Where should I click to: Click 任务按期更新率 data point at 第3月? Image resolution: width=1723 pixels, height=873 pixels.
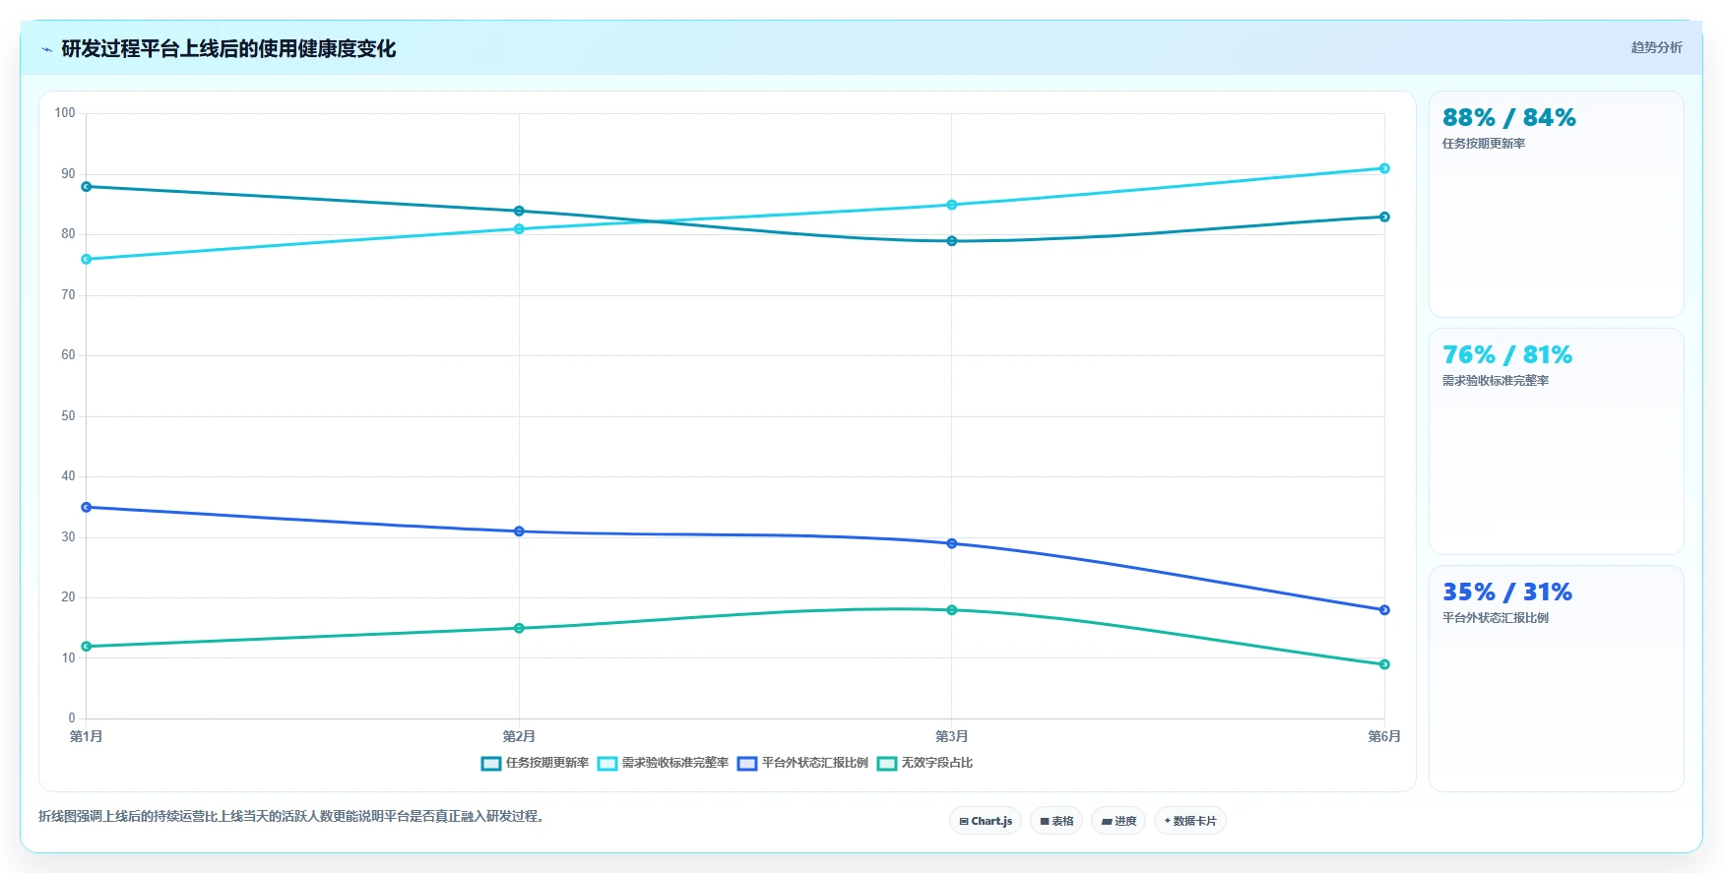[x=952, y=241]
